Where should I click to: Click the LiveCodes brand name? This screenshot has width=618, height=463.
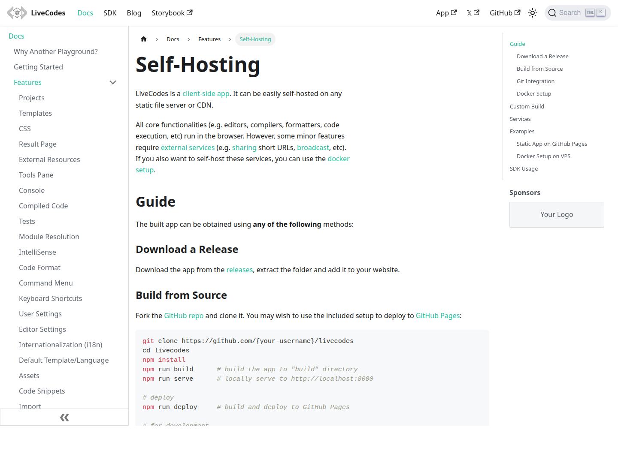[x=48, y=13]
